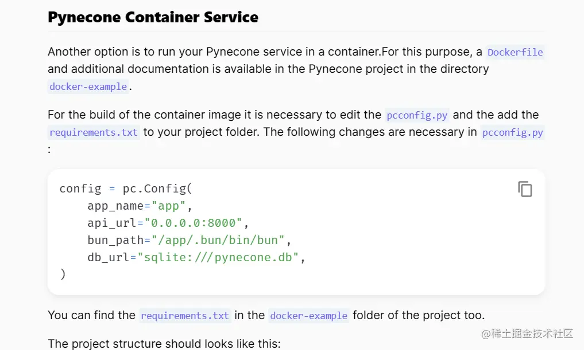The height and width of the screenshot is (350, 584).
Task: Click docker-example code tag in first paragraph
Action: [88, 86]
